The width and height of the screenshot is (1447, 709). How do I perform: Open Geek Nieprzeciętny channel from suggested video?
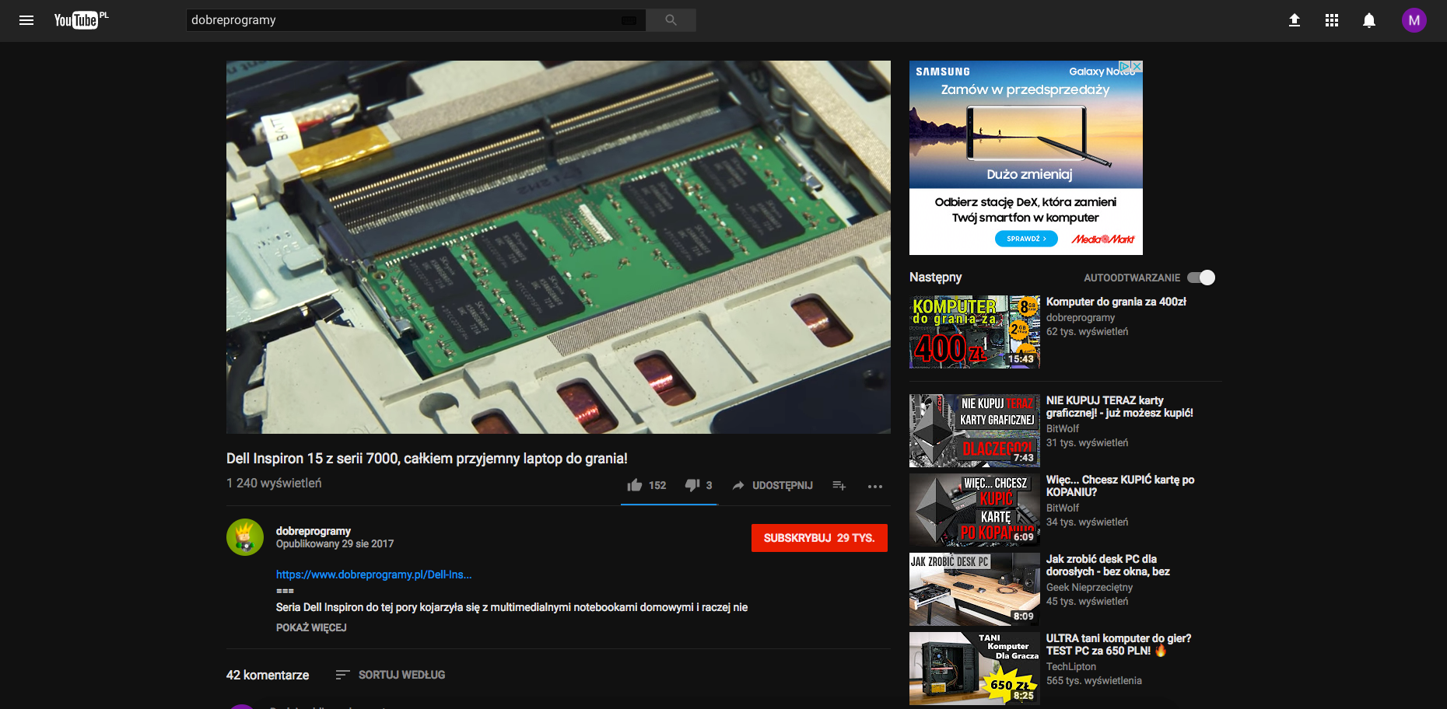[1089, 587]
